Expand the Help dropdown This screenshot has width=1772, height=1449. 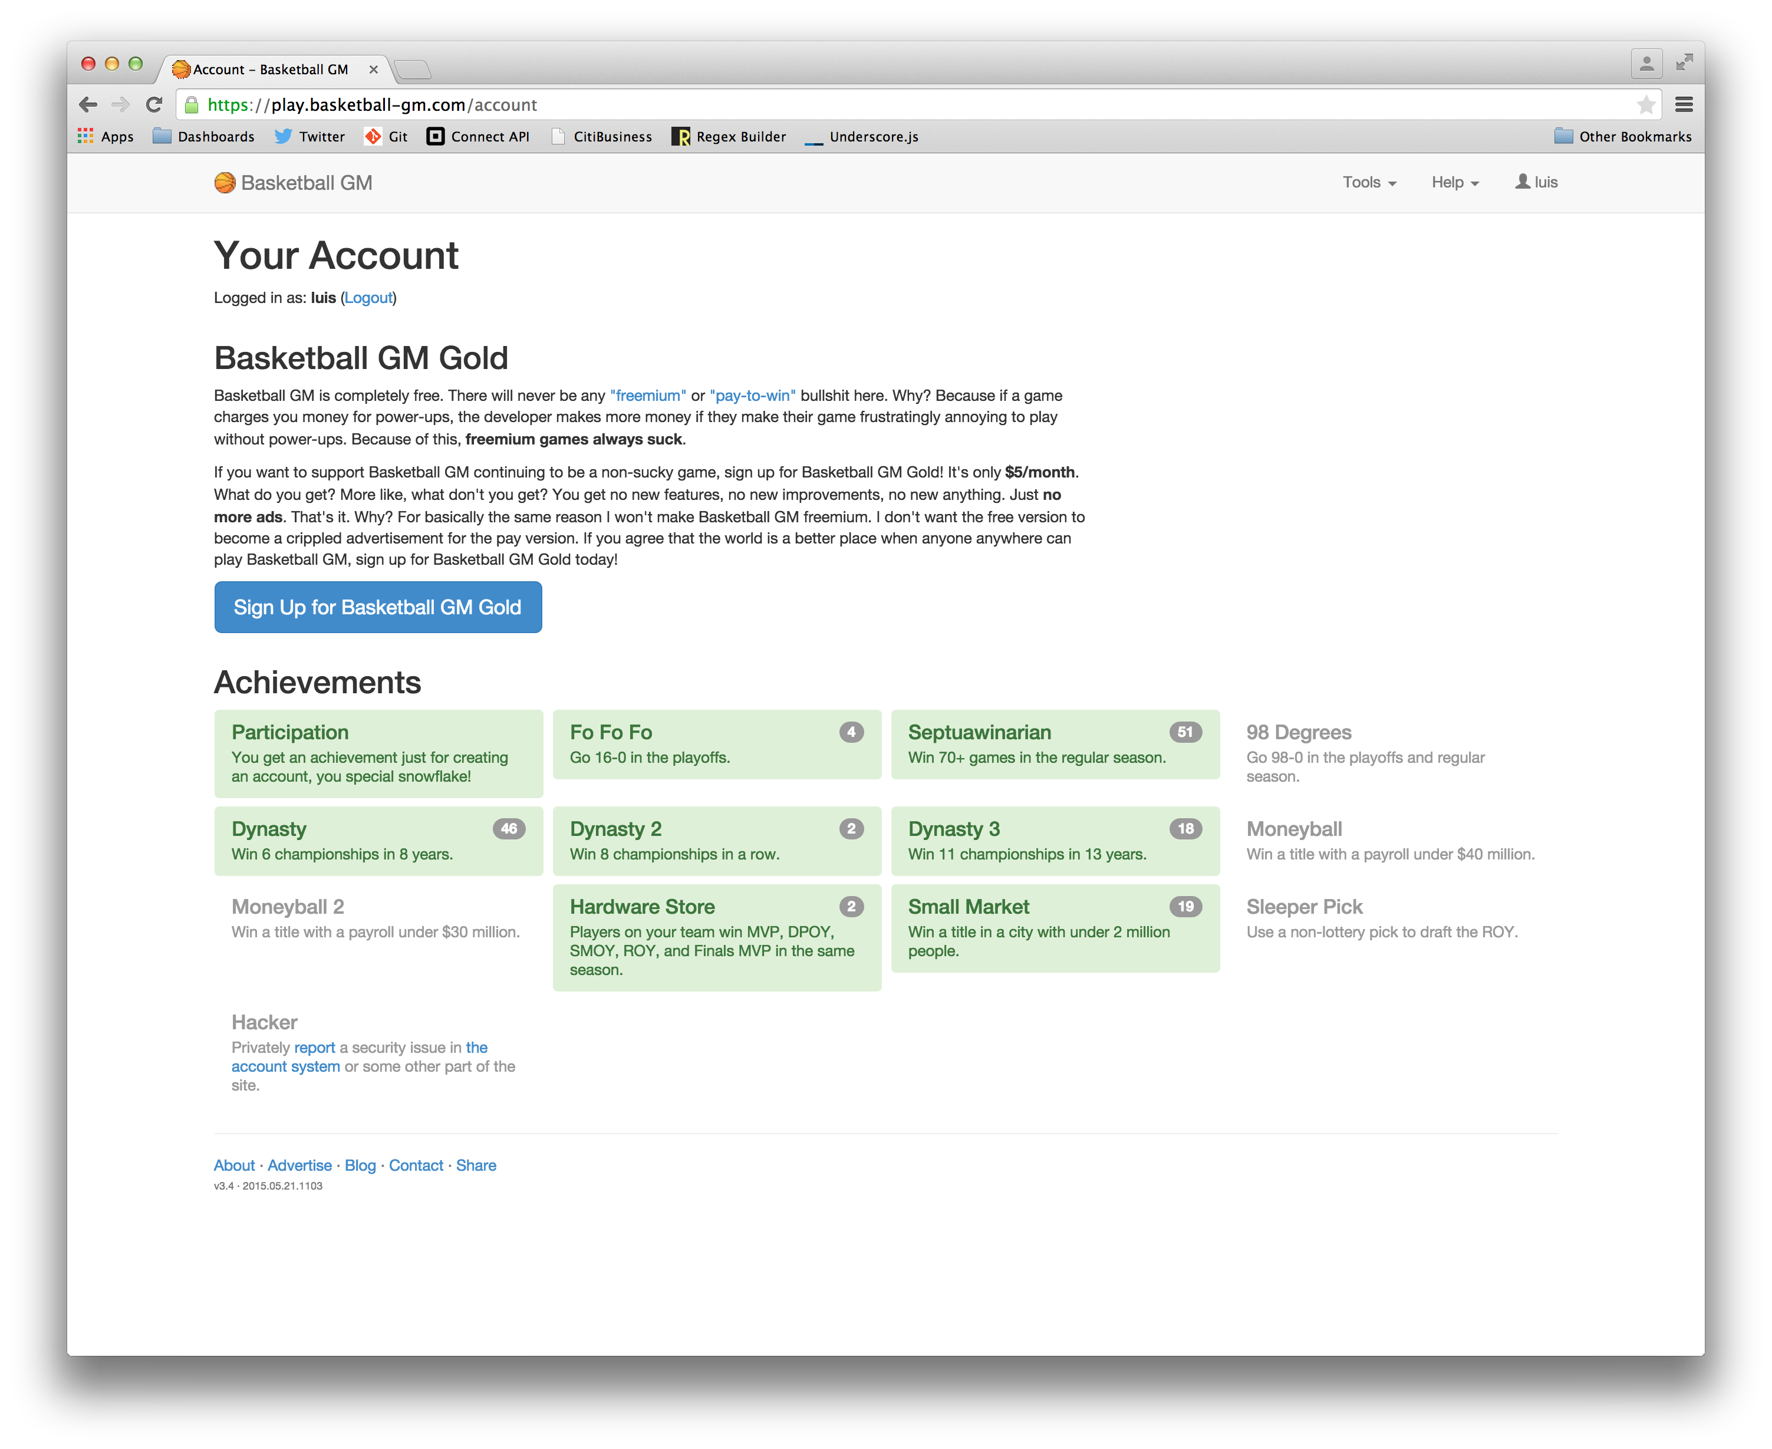[x=1455, y=182]
